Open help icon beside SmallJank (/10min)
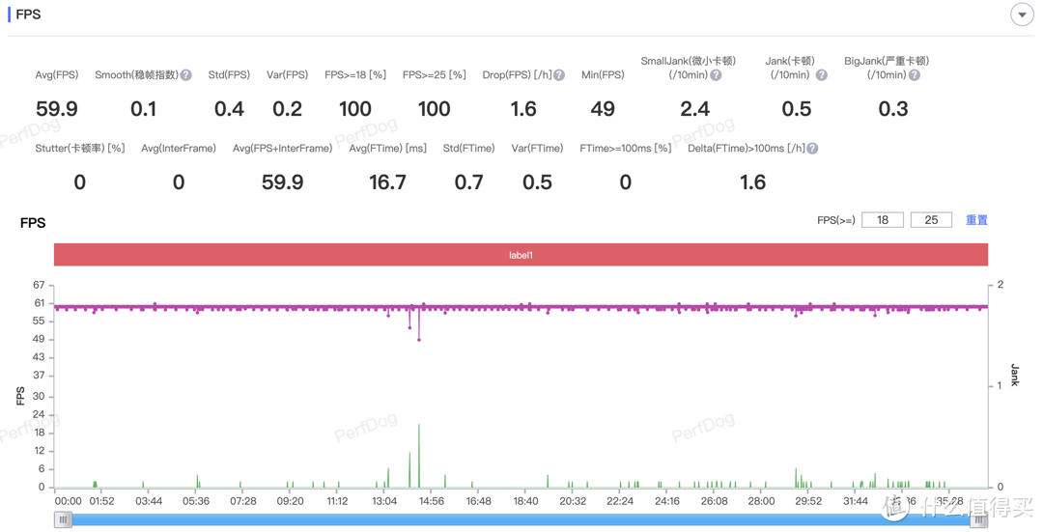Viewport: 1043px width, 532px height. (x=716, y=75)
